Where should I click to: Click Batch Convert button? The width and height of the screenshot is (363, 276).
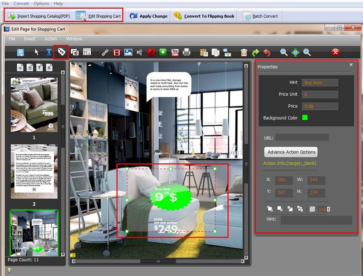click(260, 16)
